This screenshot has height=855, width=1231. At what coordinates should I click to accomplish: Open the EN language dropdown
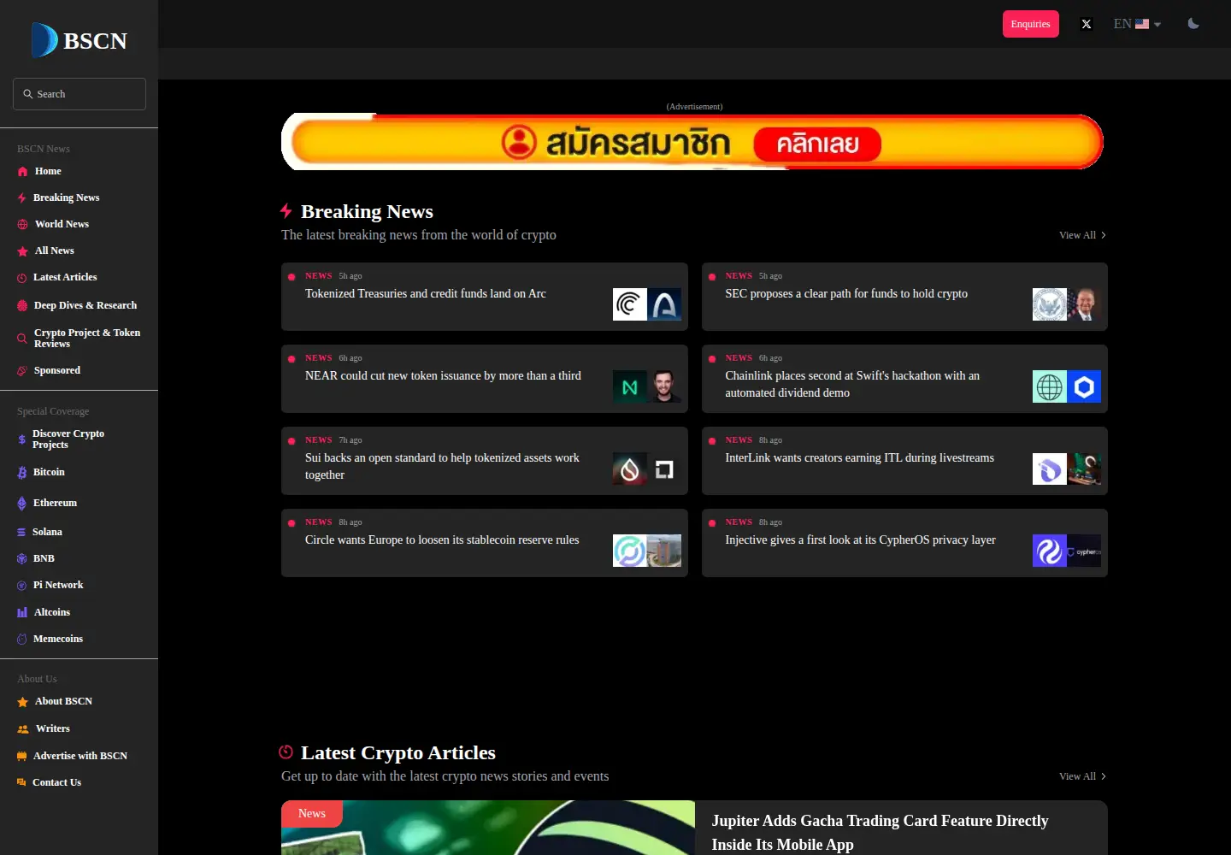[1137, 24]
